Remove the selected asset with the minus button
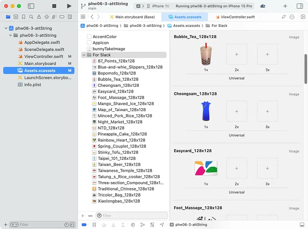This screenshot has width=308, height=229. click(x=90, y=216)
